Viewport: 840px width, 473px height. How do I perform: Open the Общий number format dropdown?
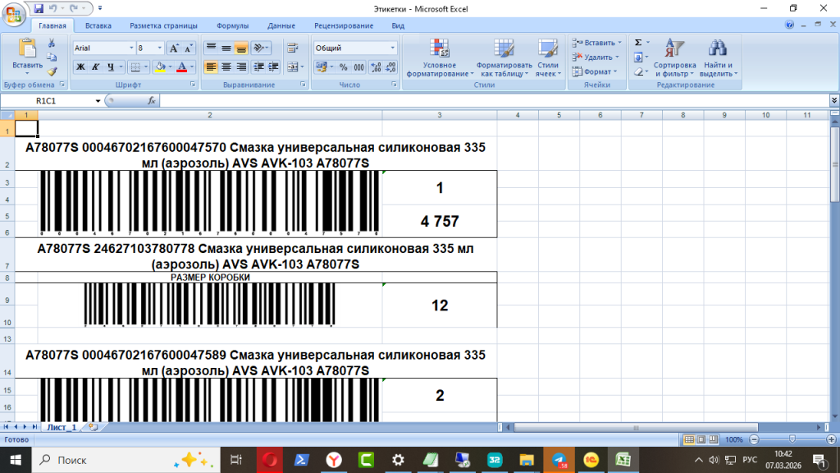tap(393, 48)
